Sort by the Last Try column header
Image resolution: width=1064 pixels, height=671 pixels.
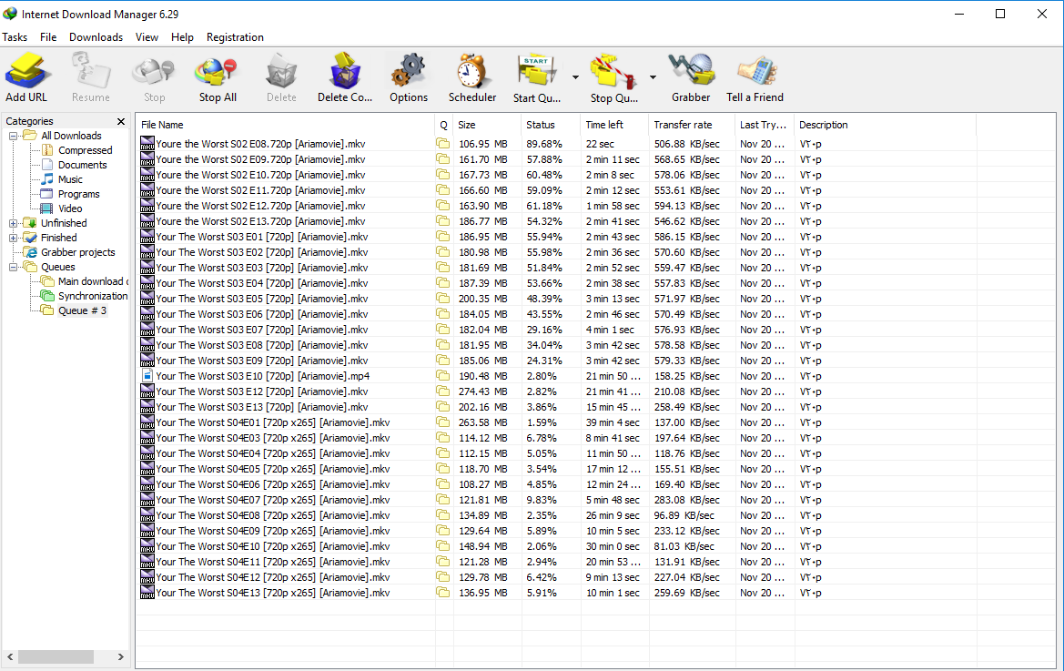(764, 125)
